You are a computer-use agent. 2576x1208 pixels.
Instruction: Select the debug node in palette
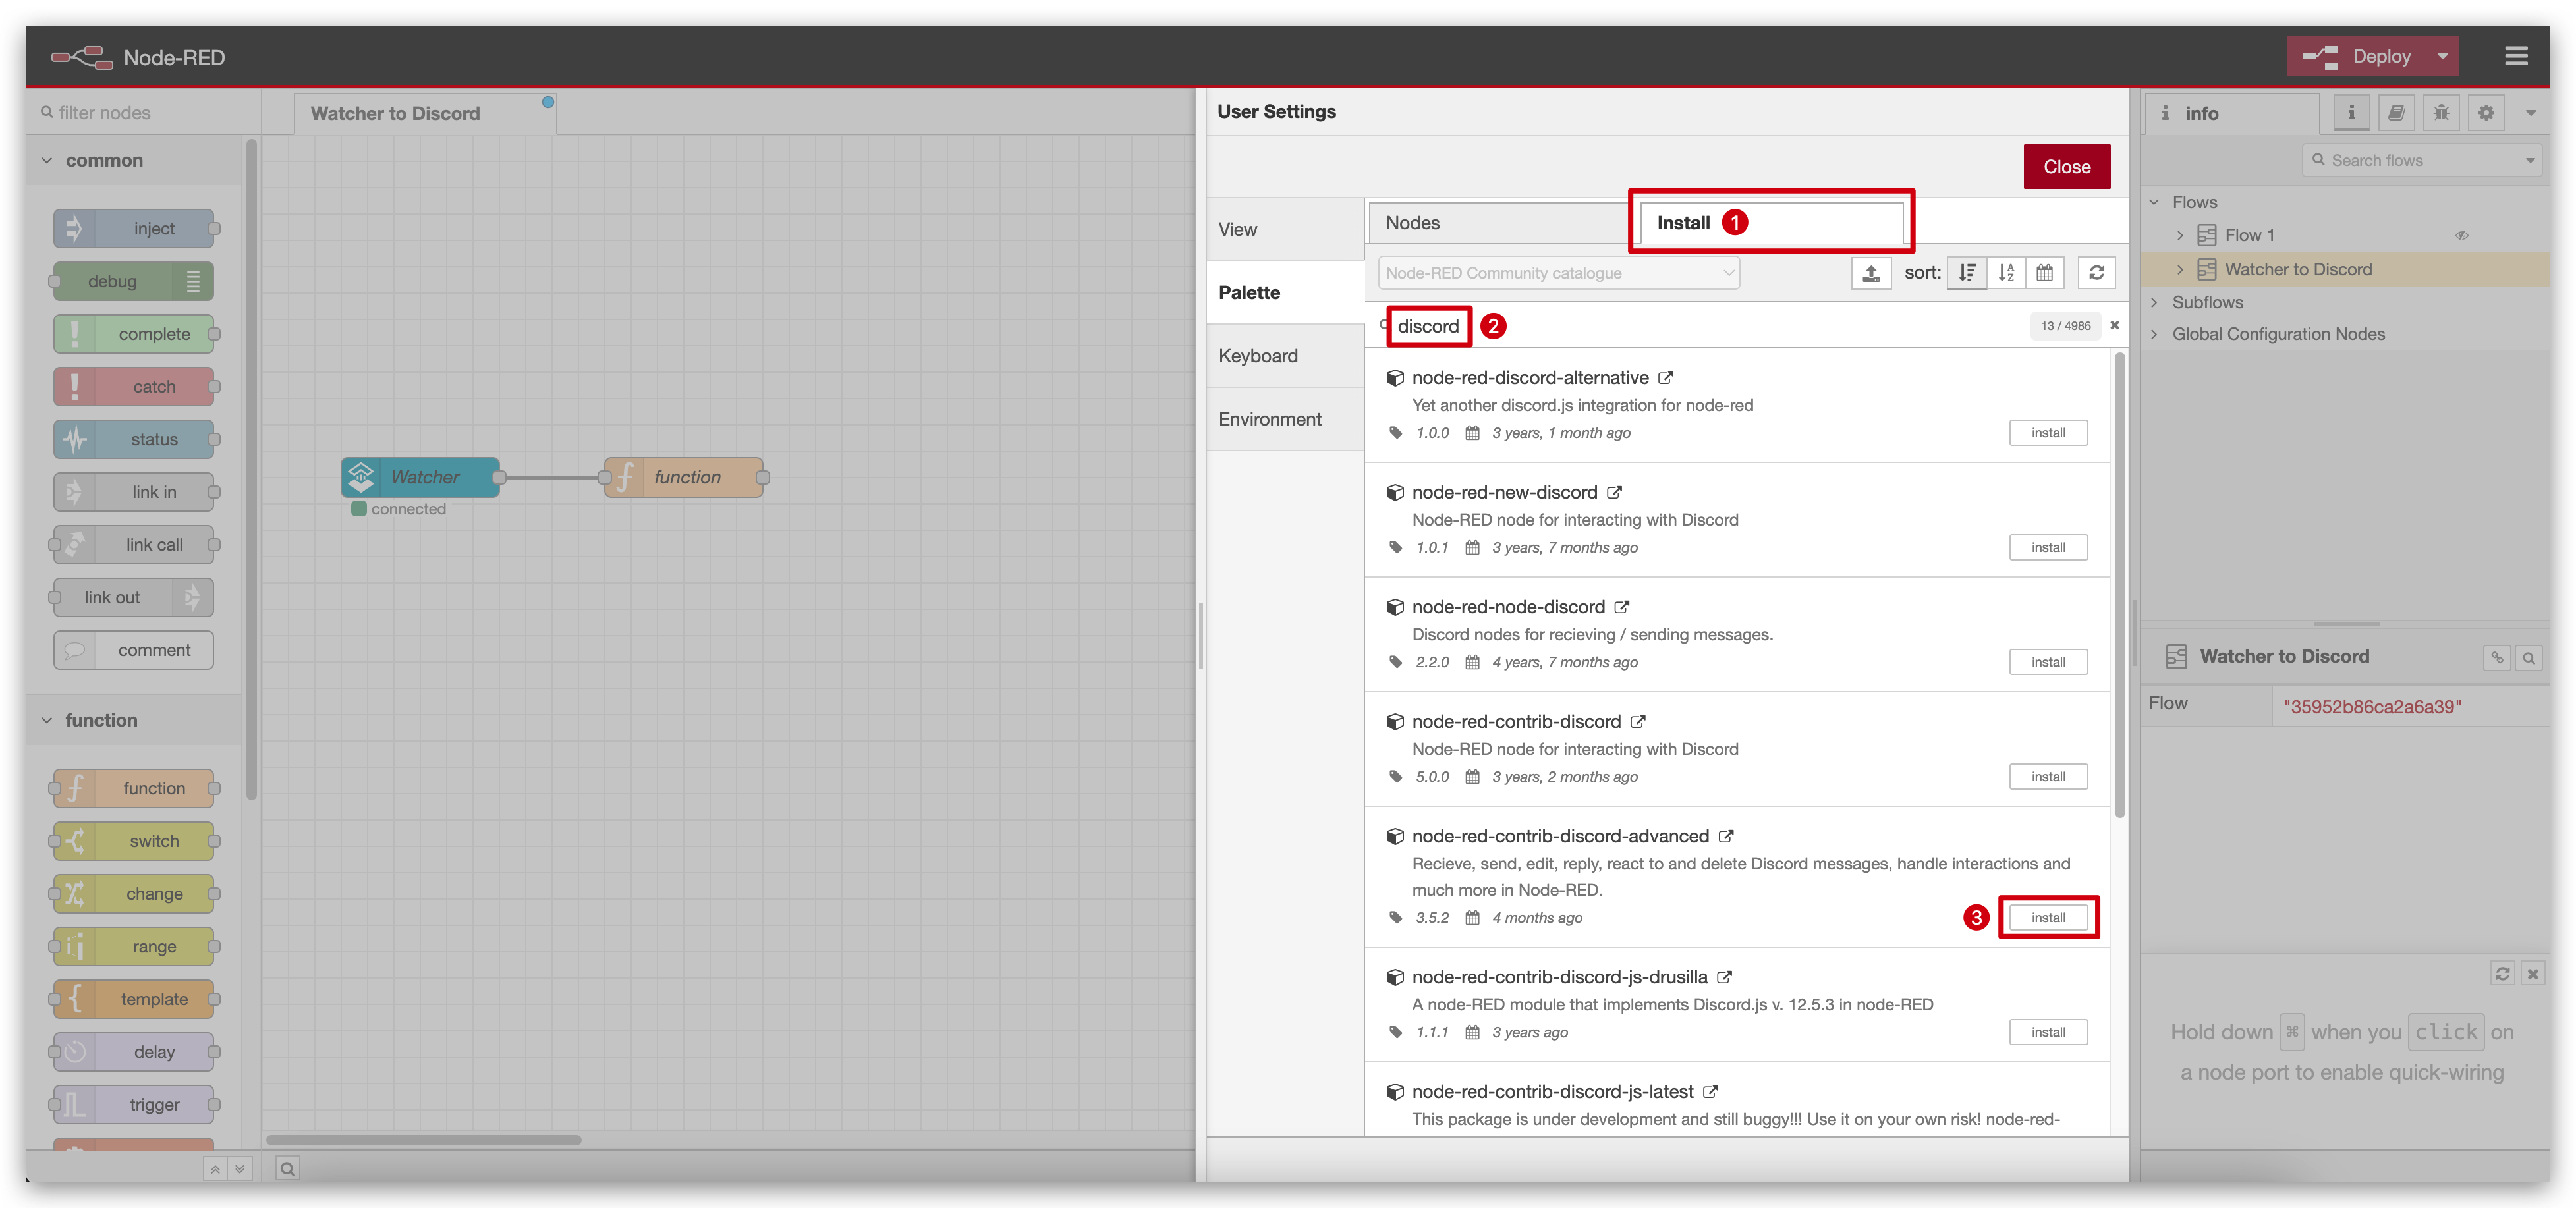click(x=134, y=281)
